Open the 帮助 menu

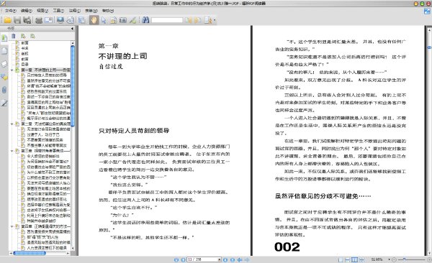[108, 11]
